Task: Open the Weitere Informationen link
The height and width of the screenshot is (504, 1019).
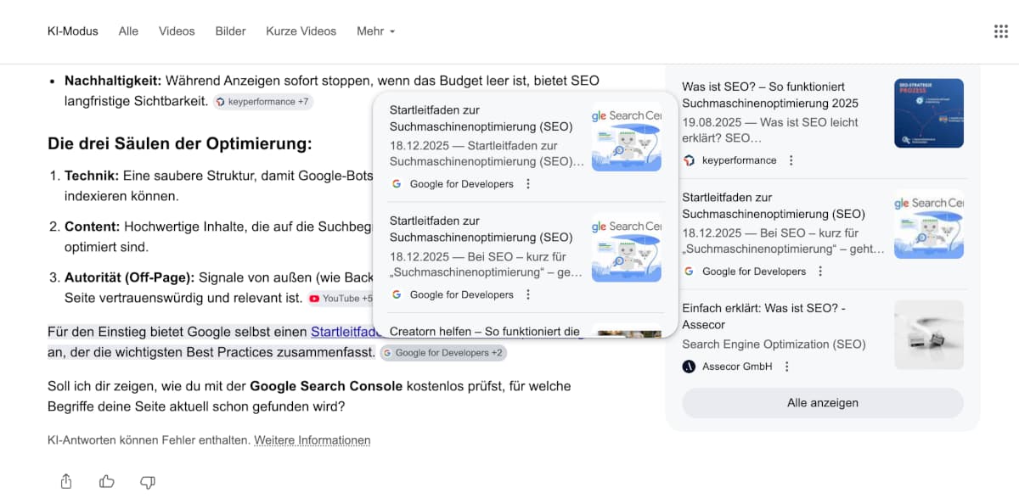Action: coord(312,440)
